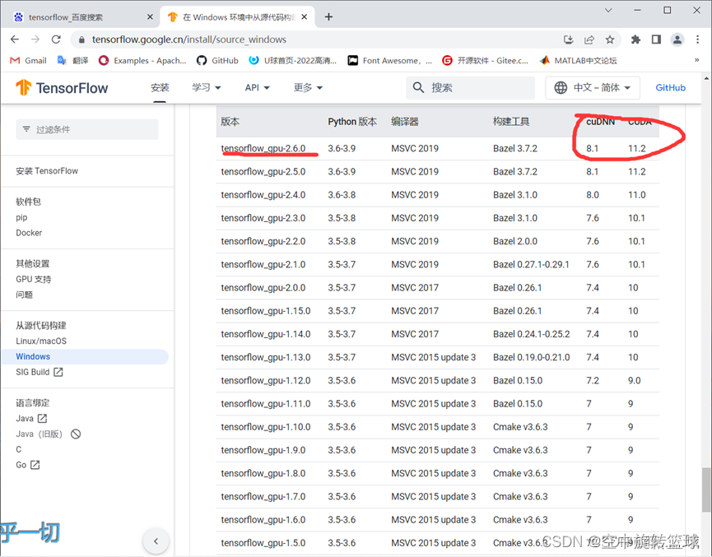This screenshot has height=557, width=712.
Task: Open the GPU 支持 sidebar link
Action: (x=33, y=279)
